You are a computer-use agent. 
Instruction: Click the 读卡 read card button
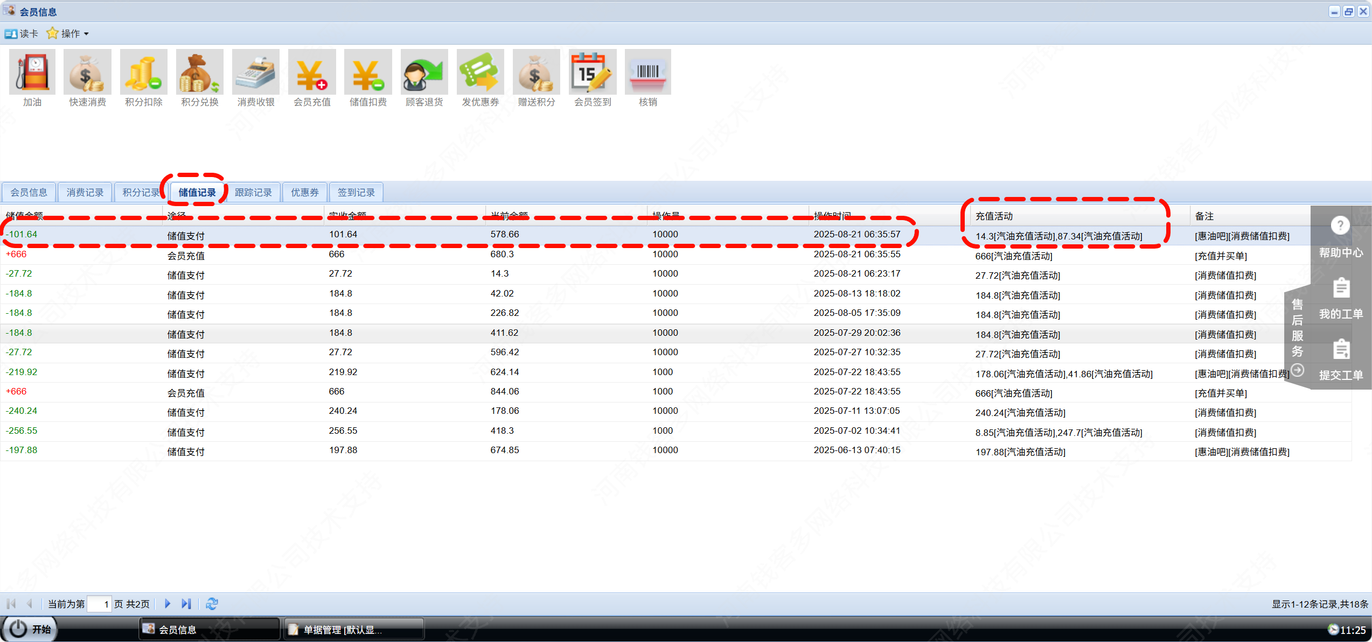22,33
